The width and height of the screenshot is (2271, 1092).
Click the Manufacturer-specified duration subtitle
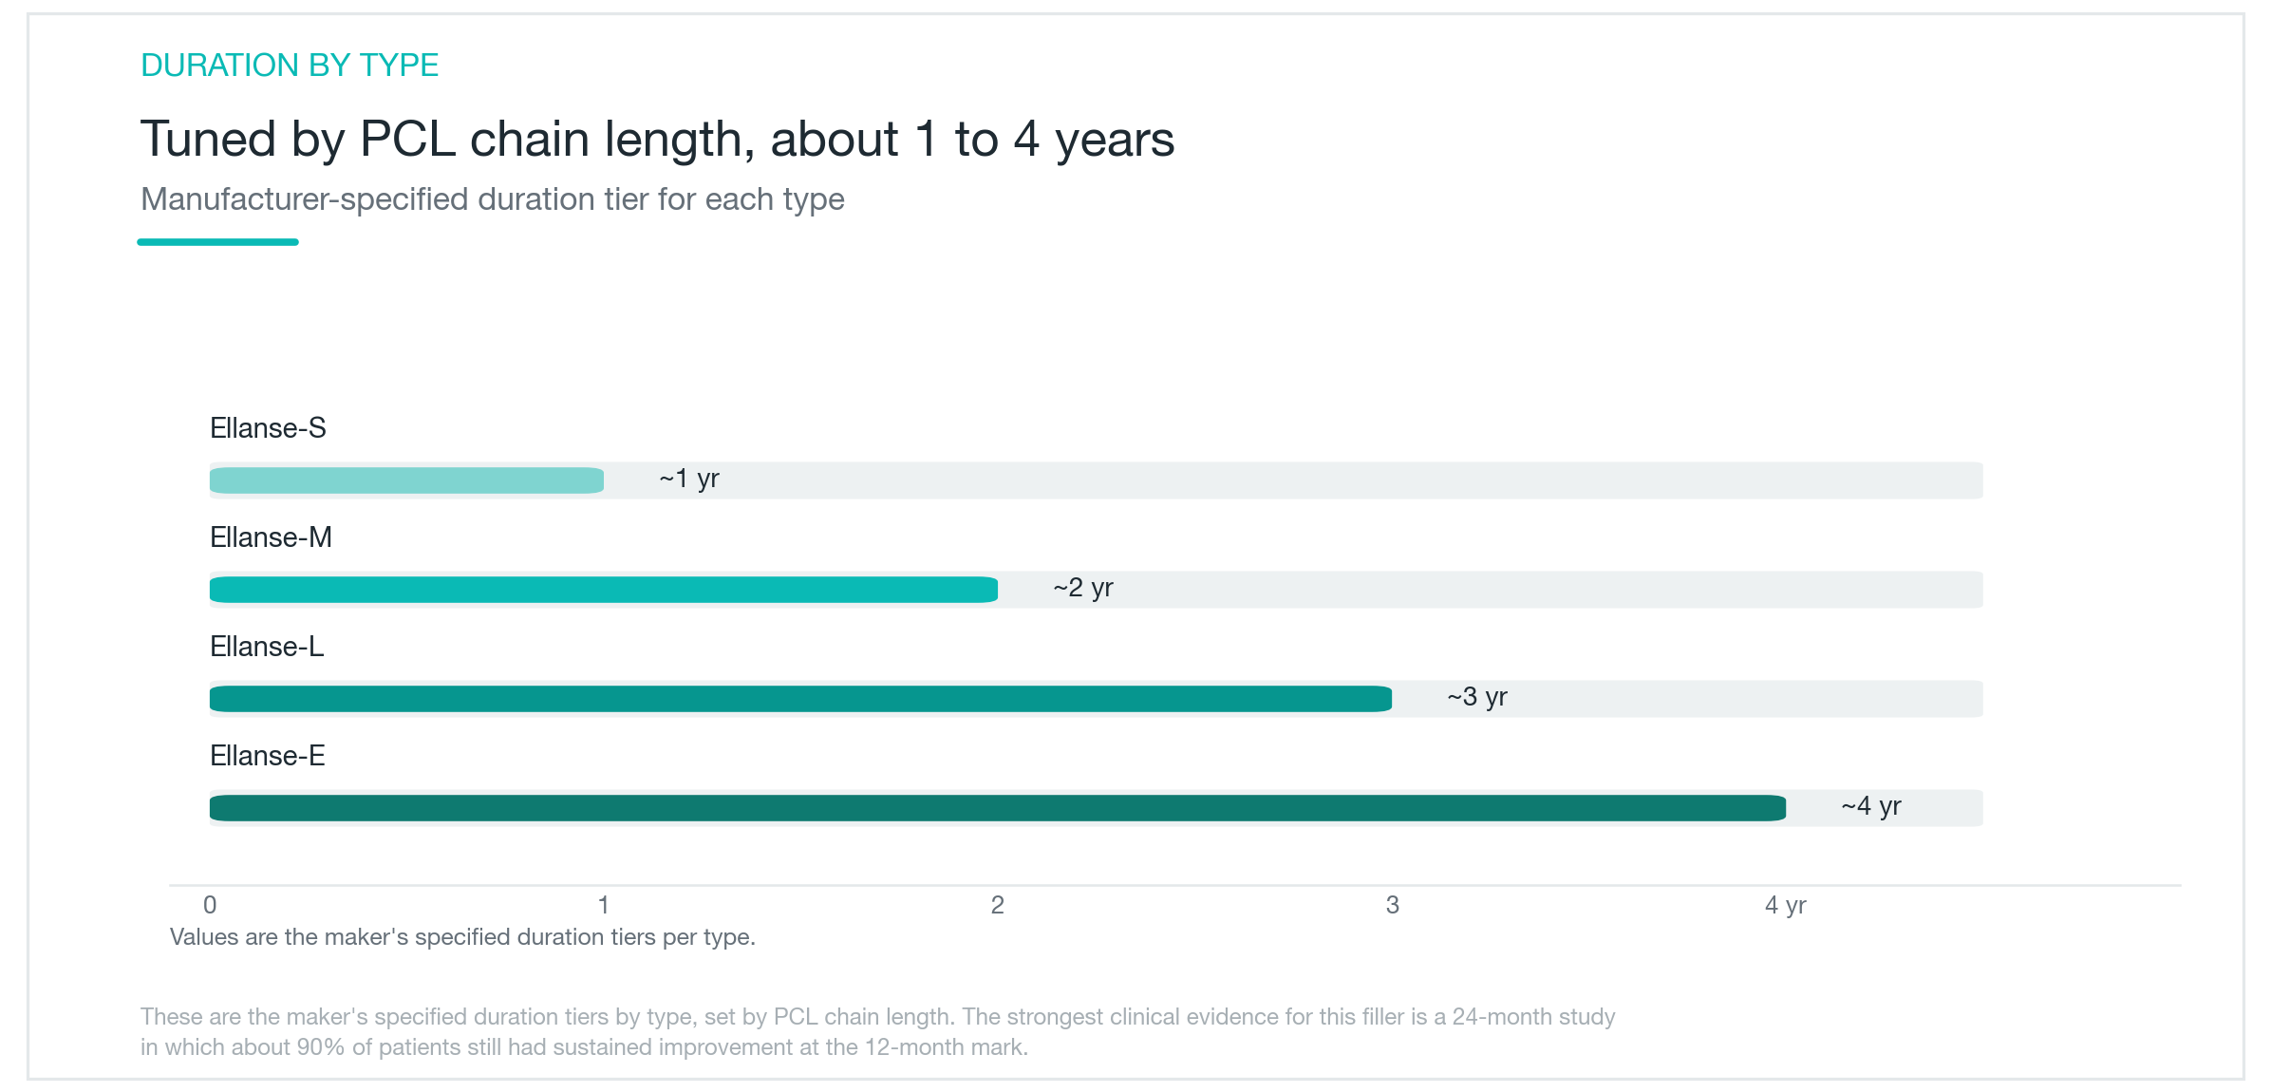click(492, 199)
